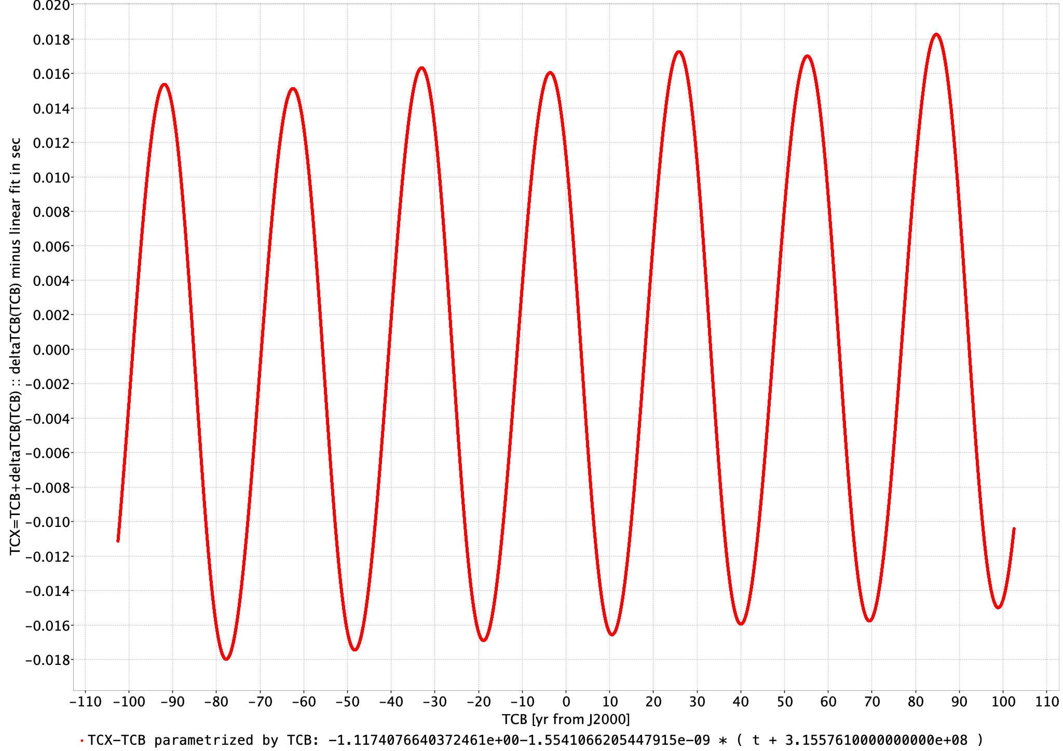Click the y-axis tick label 0.020

pyautogui.click(x=51, y=6)
